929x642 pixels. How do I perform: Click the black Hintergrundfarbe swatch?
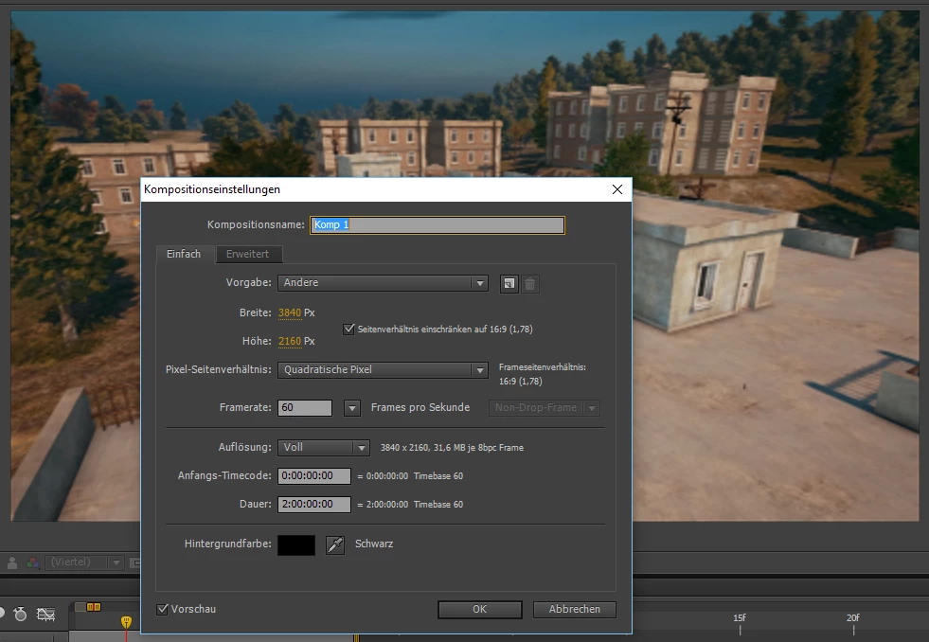pos(296,544)
